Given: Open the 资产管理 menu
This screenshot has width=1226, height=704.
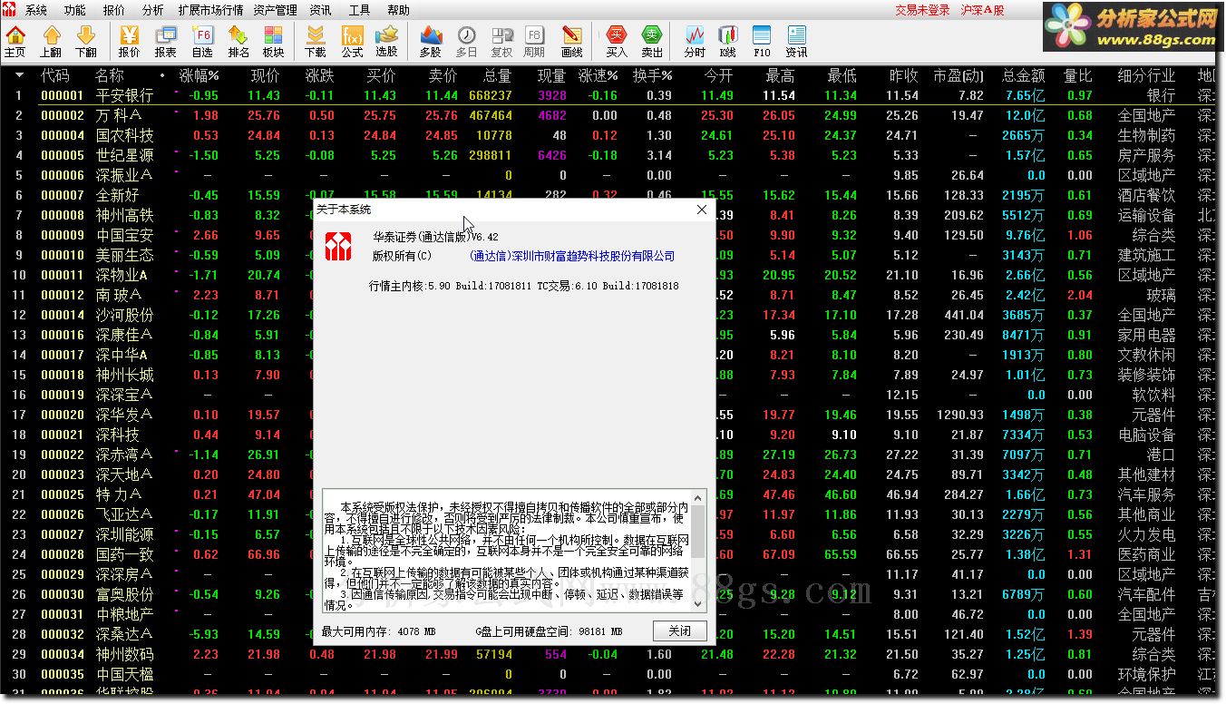Looking at the screenshot, I should [276, 10].
